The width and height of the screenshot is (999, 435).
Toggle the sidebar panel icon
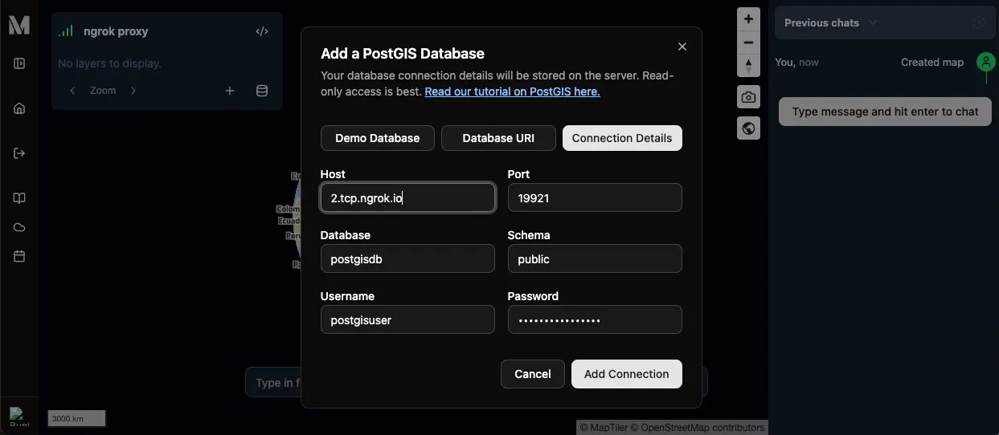[x=19, y=63]
